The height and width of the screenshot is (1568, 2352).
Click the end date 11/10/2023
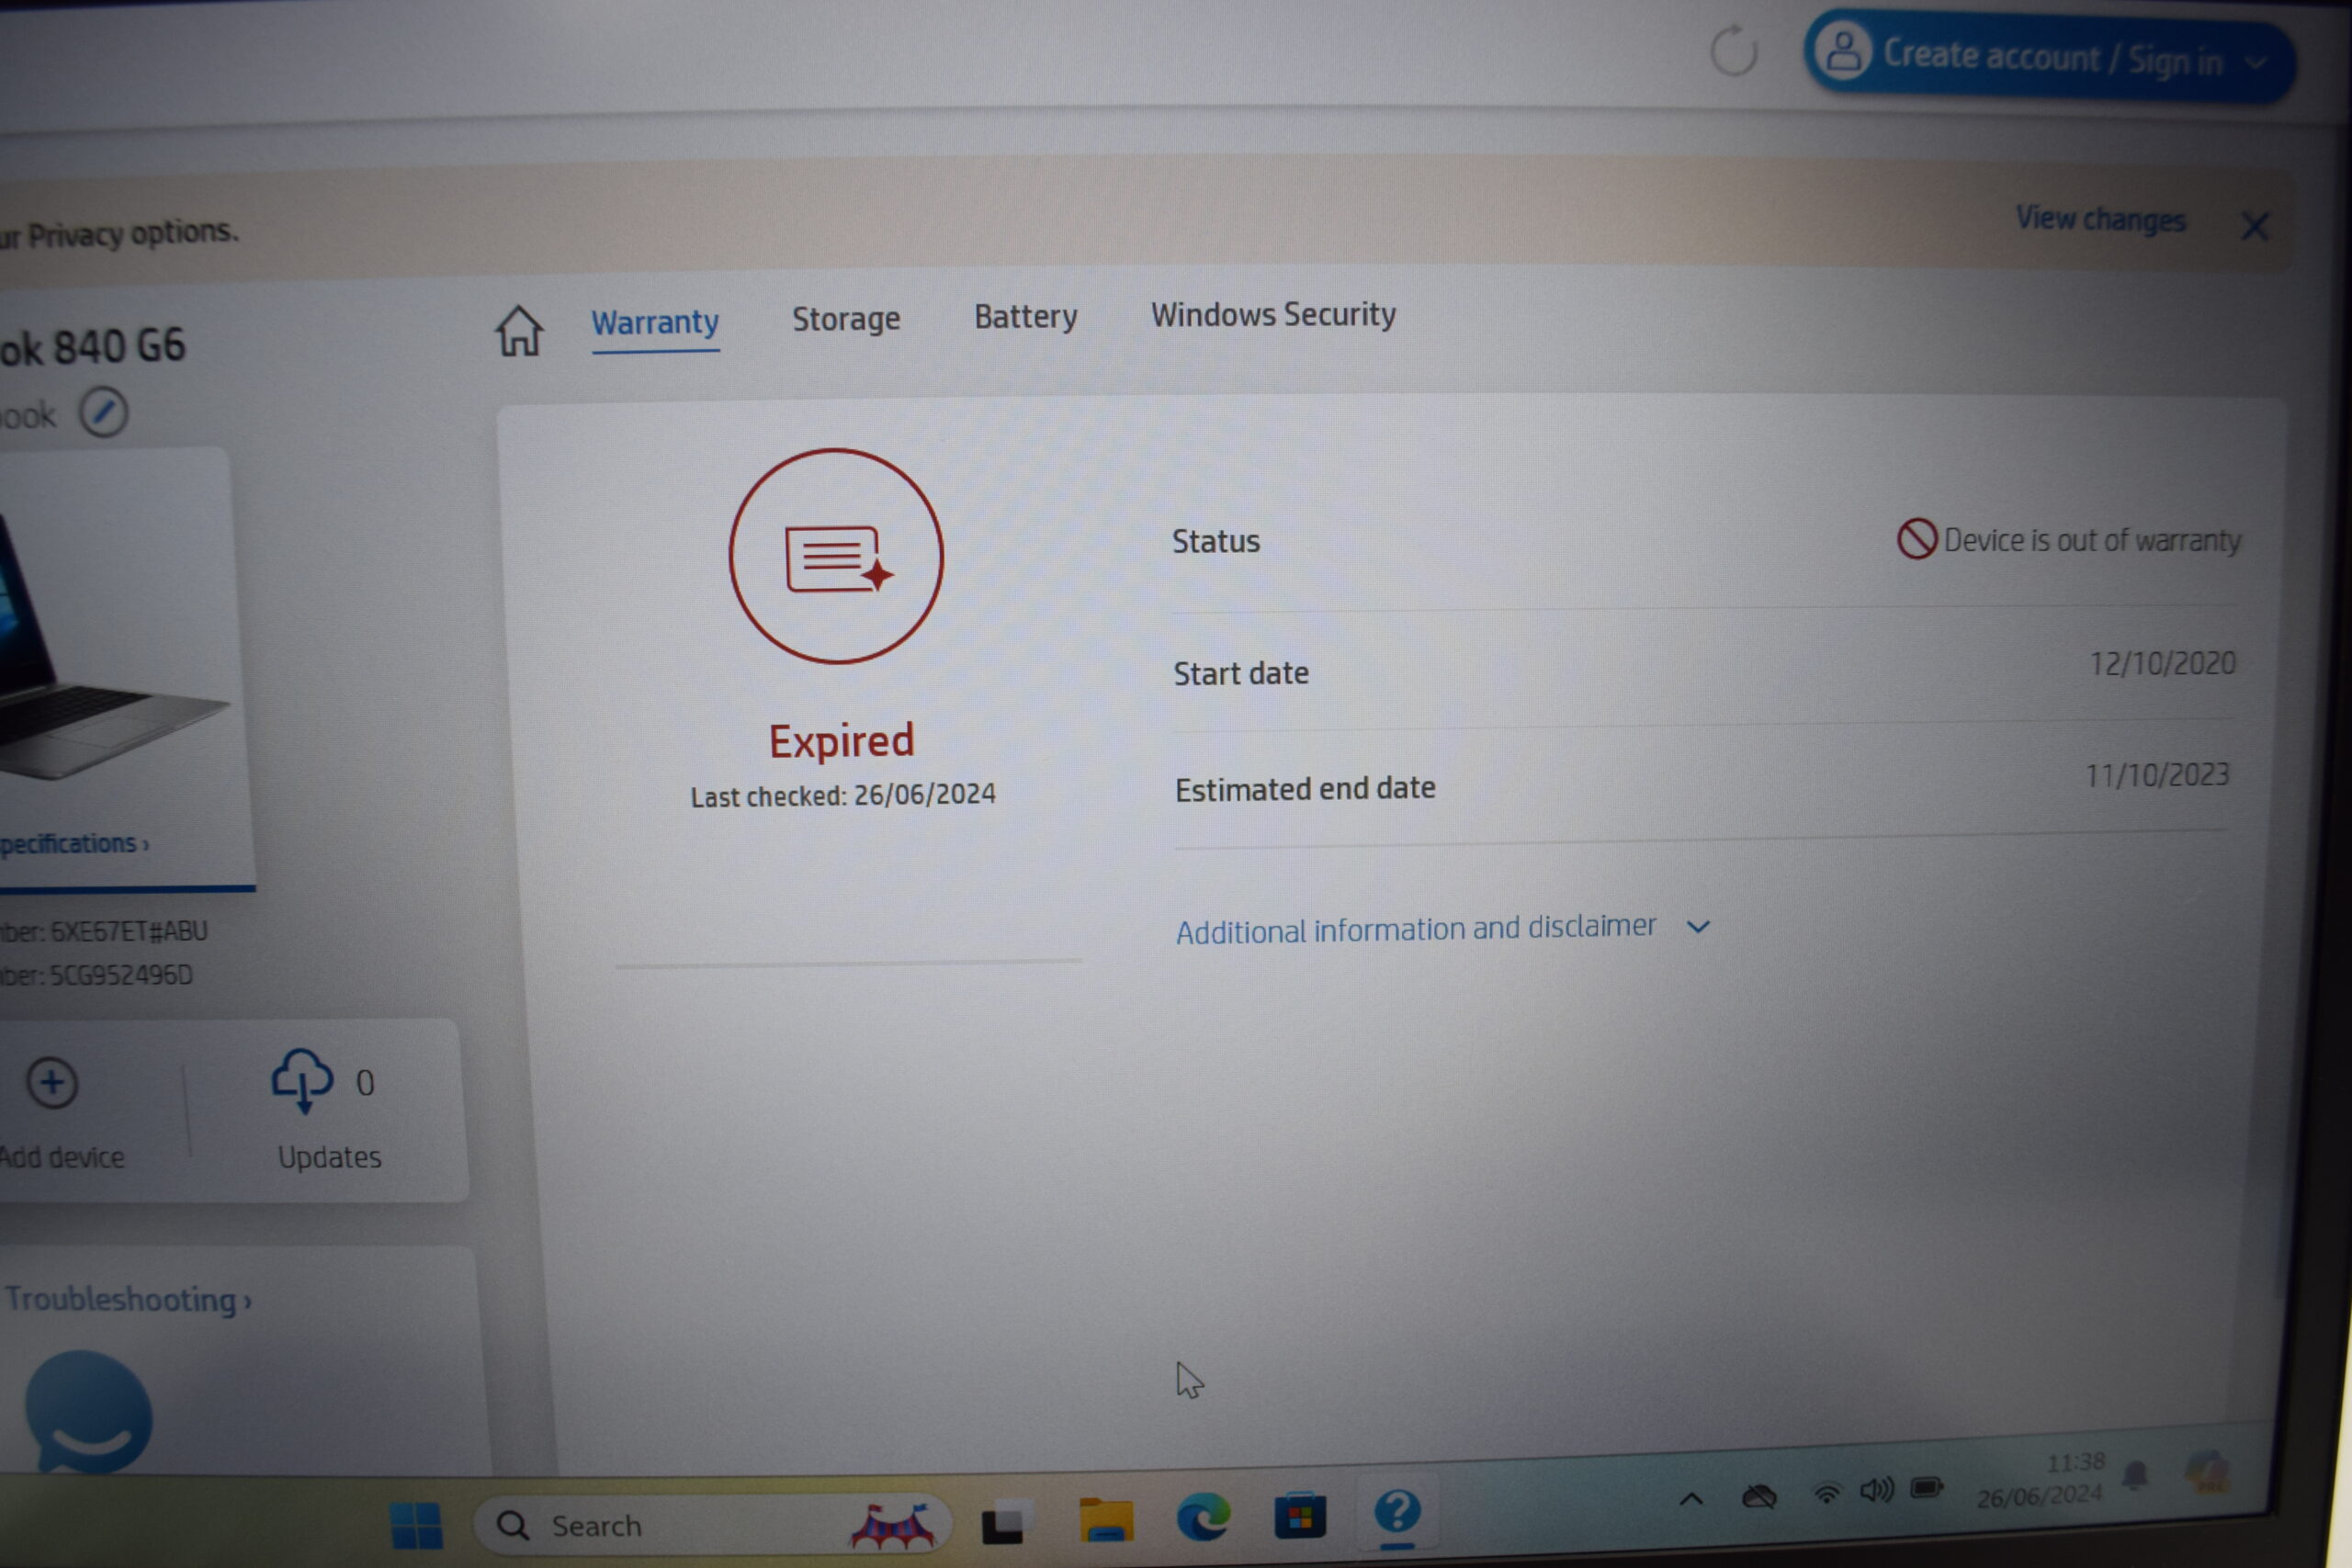(x=2157, y=775)
